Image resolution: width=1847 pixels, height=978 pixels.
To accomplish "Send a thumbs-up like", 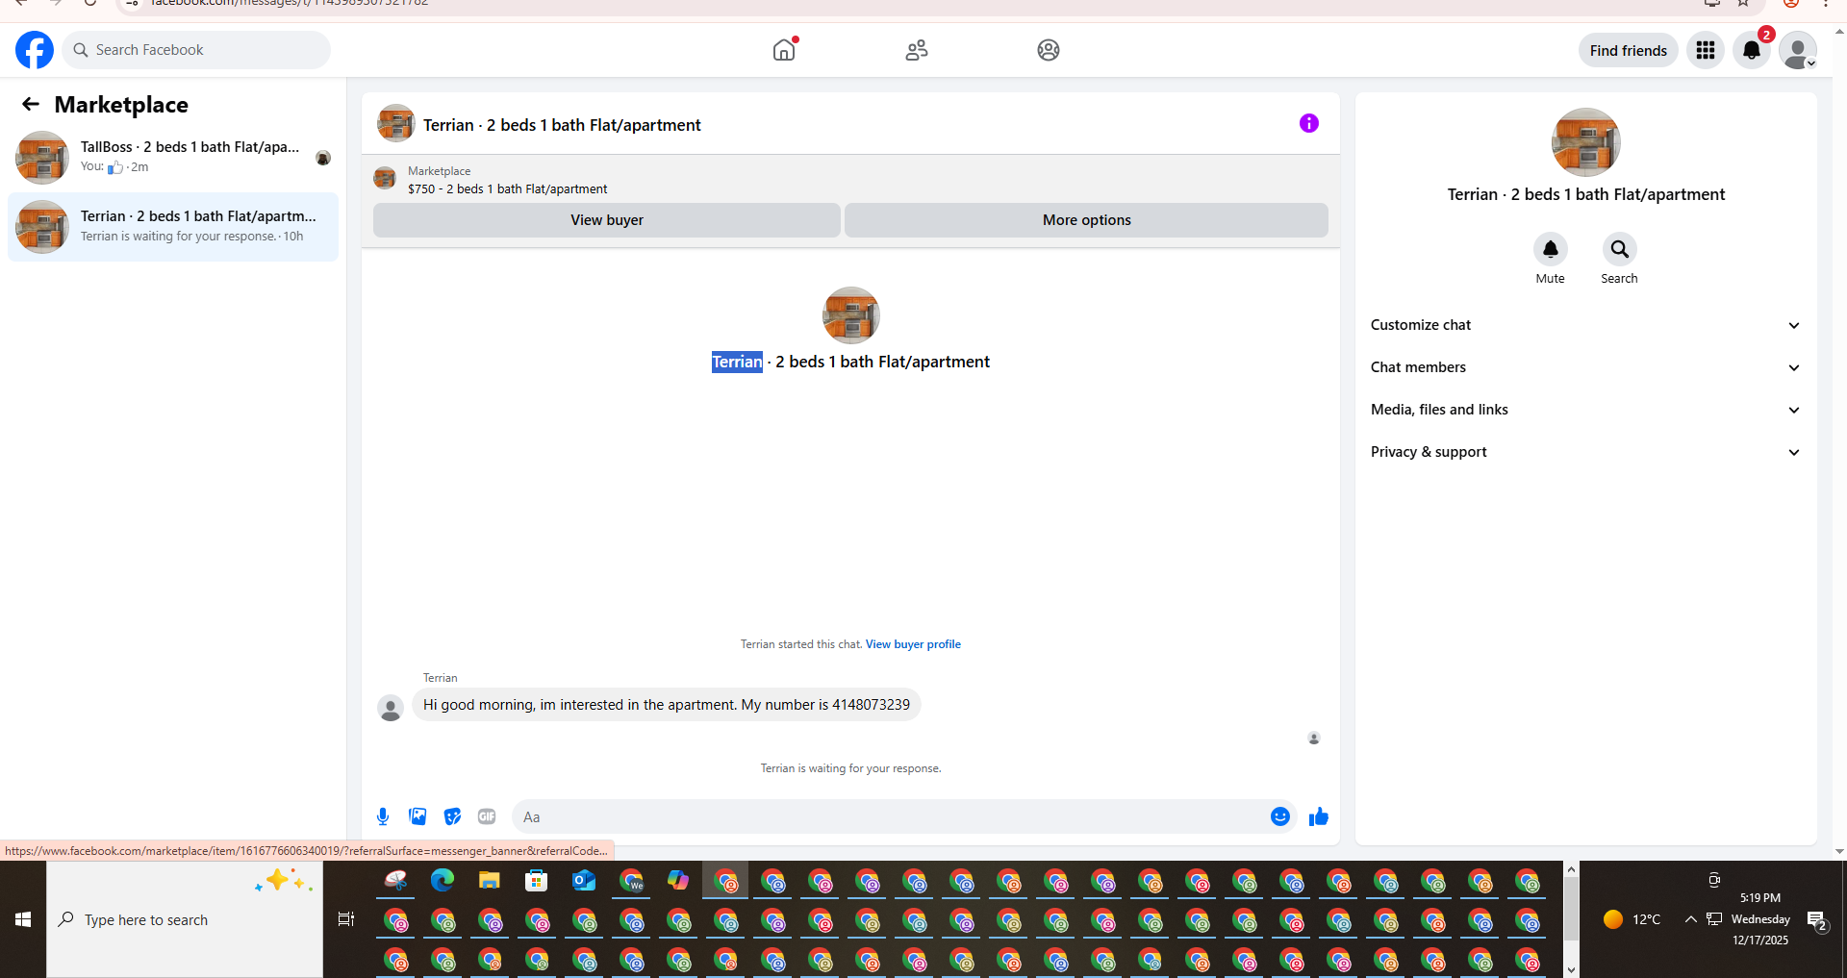I will 1319,816.
